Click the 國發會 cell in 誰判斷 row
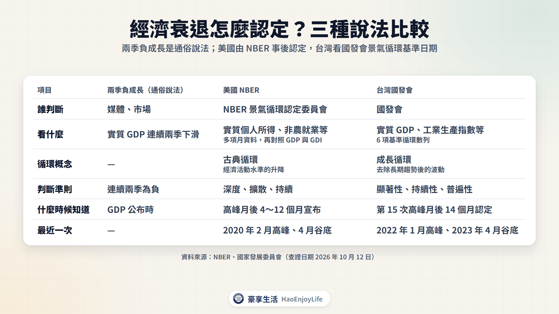 (390, 109)
